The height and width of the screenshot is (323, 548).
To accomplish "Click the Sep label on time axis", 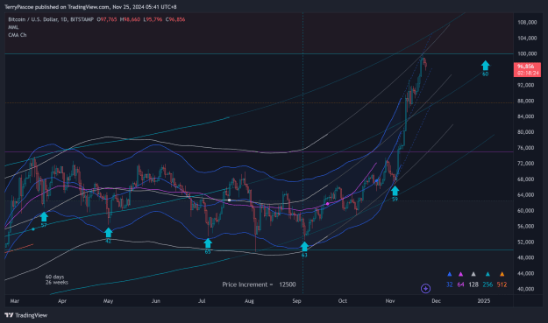I will pyautogui.click(x=296, y=300).
